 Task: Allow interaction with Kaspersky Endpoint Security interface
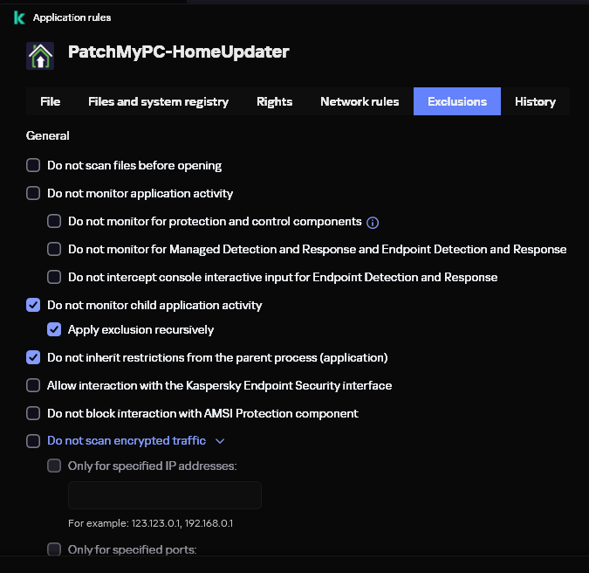coord(33,385)
